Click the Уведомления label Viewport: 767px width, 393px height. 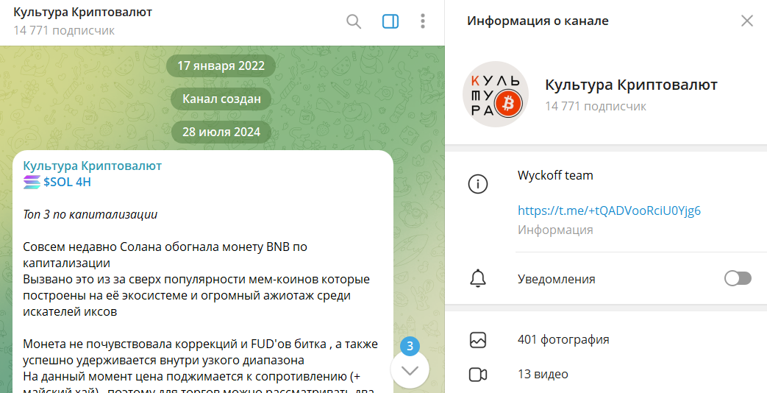(x=557, y=280)
